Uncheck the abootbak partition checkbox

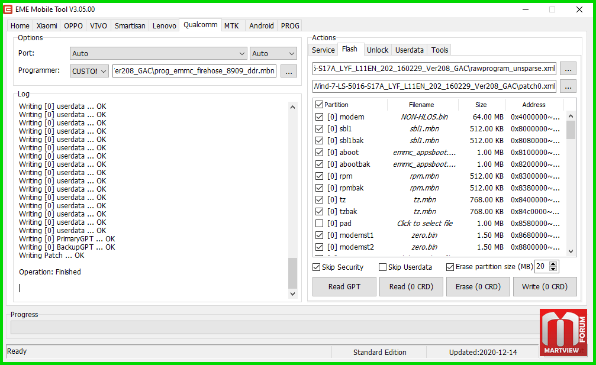coord(319,164)
